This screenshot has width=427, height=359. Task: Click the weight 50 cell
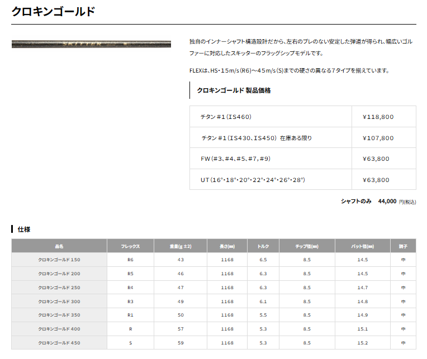[x=181, y=315]
